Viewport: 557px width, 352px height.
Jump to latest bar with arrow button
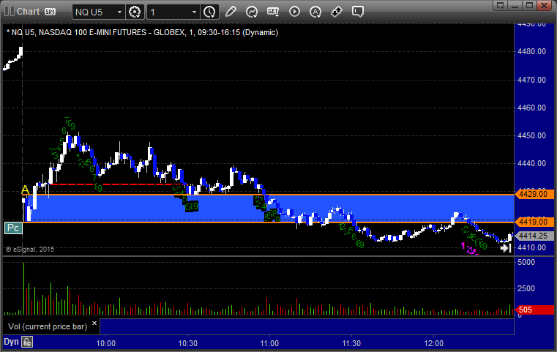point(505,248)
